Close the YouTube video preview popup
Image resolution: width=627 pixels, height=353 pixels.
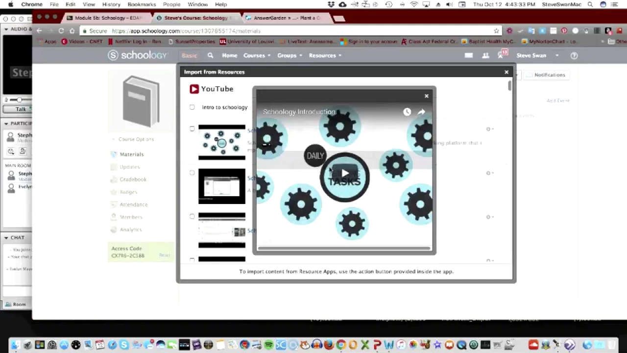coord(427,96)
